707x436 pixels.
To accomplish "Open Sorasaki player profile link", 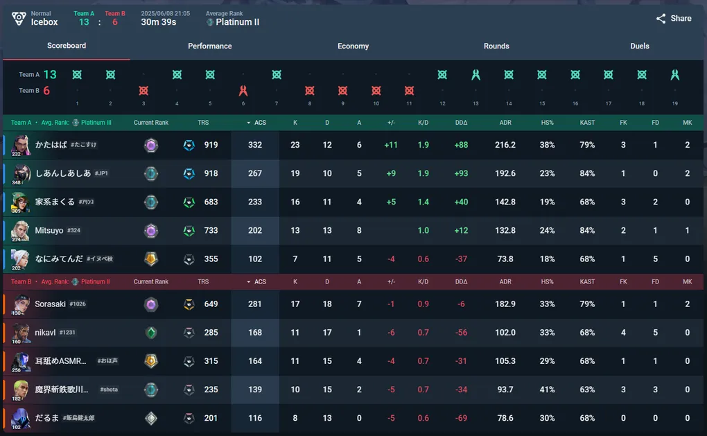I will [50, 304].
